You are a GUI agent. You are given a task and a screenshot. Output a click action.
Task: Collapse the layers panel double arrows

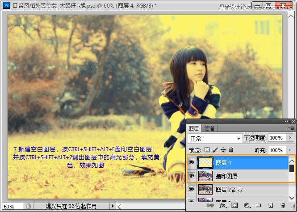287,121
